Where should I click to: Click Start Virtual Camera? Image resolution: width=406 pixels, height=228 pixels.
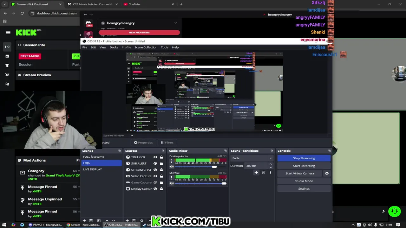click(300, 173)
